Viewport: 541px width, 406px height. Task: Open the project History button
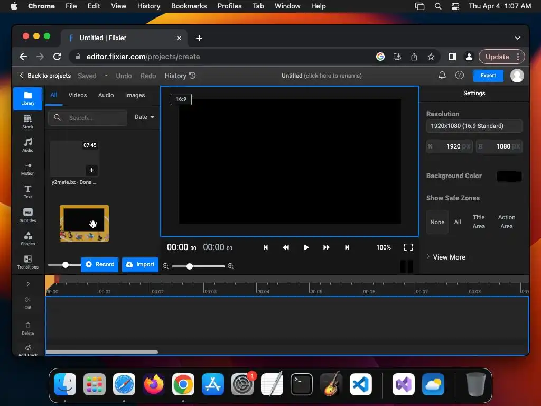point(180,76)
